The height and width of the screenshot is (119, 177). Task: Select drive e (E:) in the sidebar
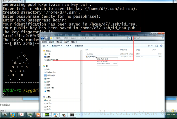(48, 106)
